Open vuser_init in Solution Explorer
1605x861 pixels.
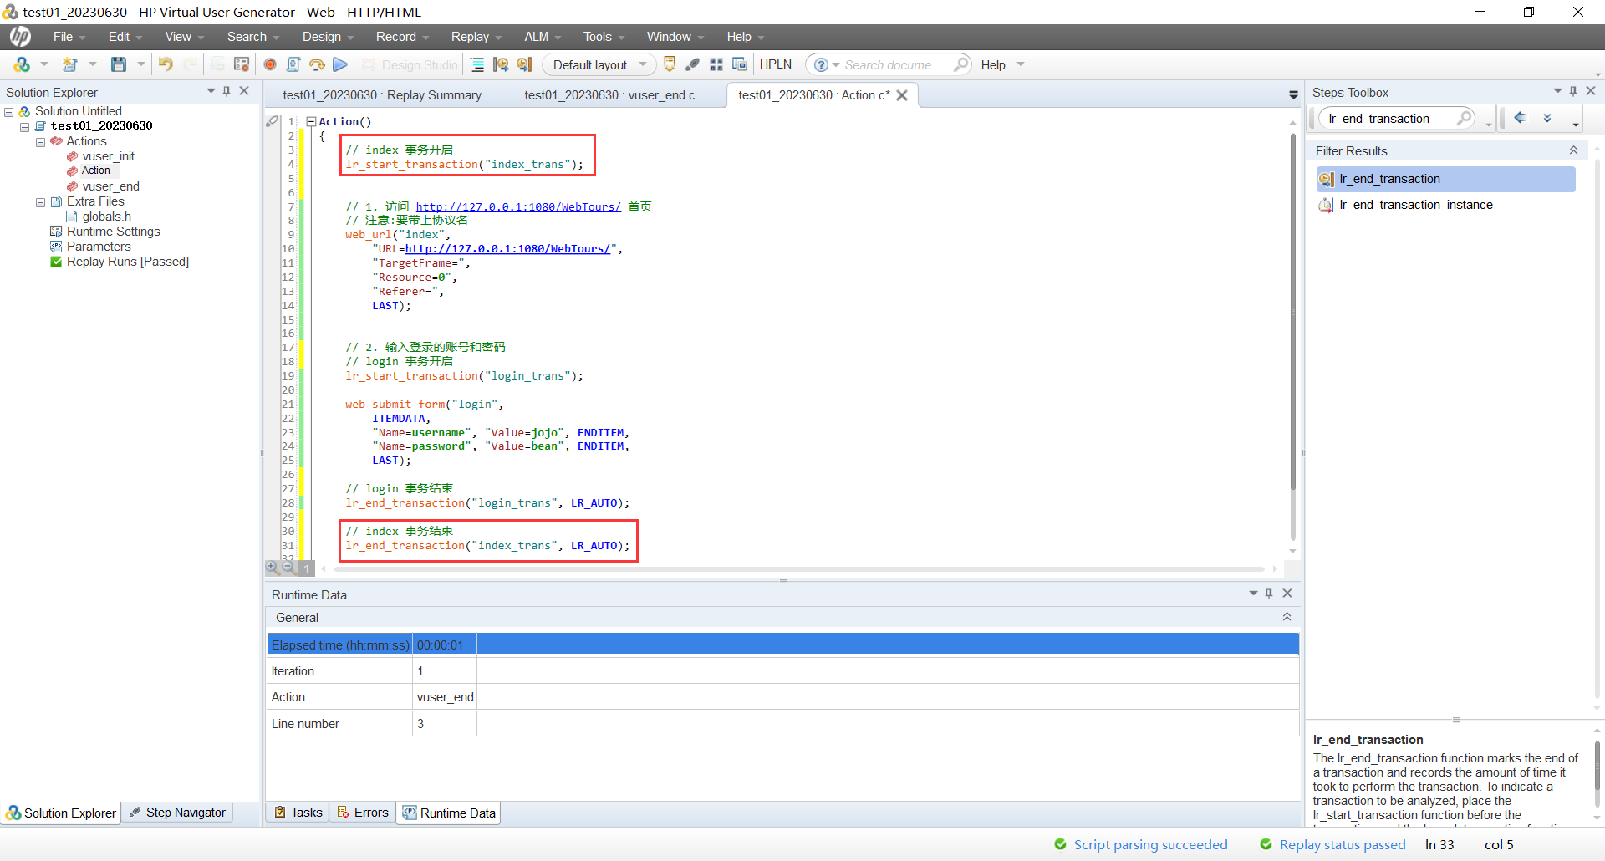(108, 156)
